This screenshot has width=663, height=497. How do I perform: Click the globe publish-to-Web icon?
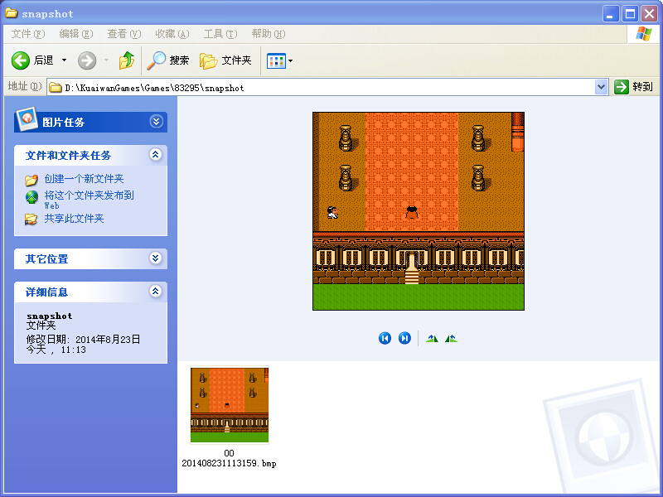point(31,197)
